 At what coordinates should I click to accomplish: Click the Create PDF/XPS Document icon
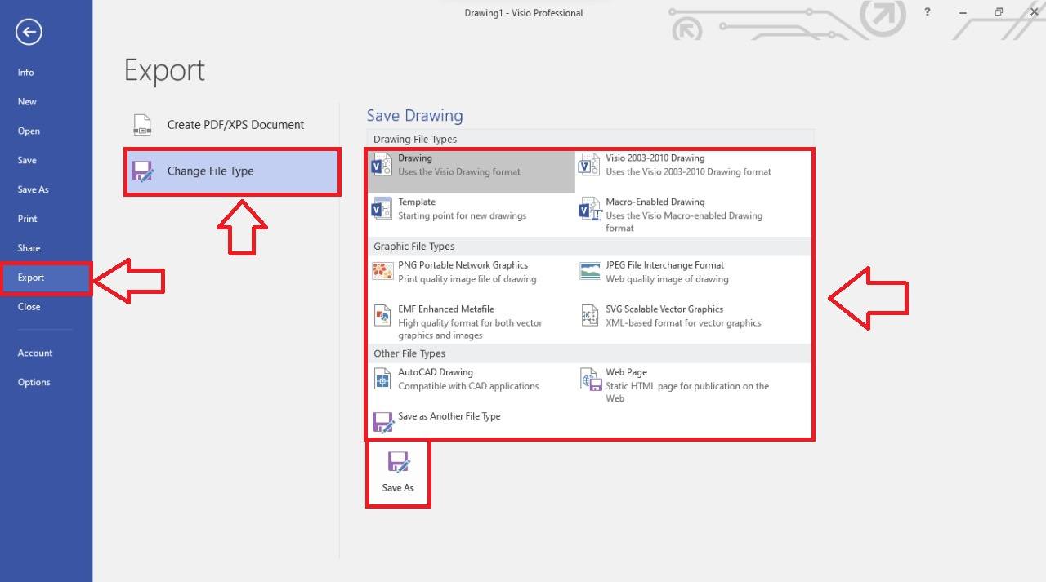141,124
